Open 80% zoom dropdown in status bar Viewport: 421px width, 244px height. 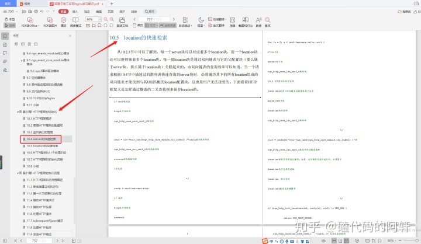pos(391,240)
